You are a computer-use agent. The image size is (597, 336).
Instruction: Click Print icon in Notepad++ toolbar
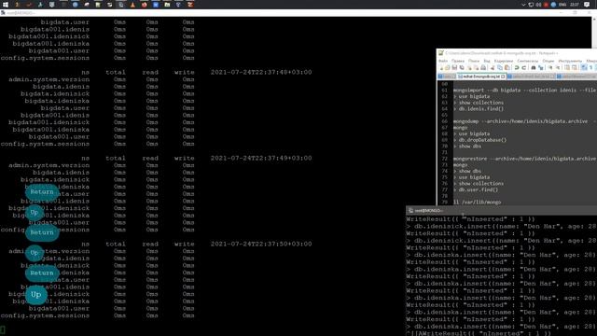coord(483,67)
